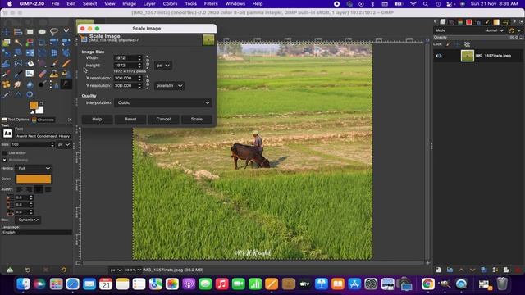The width and height of the screenshot is (525, 295).
Task: Open the Hinting Full dropdown
Action: click(34, 168)
